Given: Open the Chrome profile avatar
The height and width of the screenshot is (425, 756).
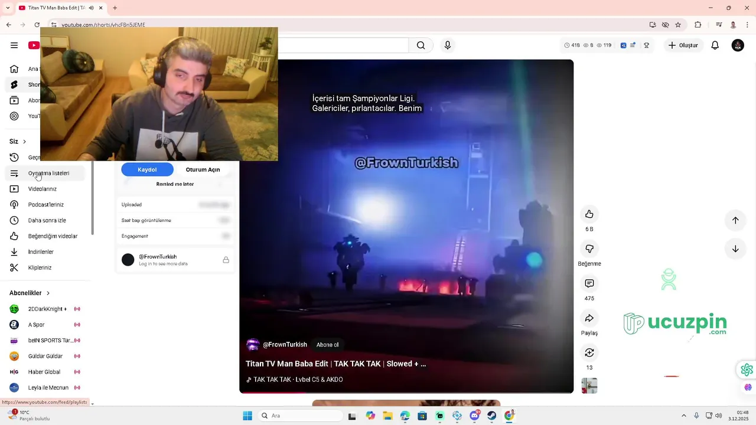Looking at the screenshot, I should pyautogui.click(x=733, y=25).
